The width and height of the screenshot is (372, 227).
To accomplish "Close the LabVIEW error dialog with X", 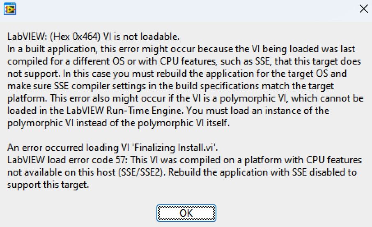I will click(363, 9).
